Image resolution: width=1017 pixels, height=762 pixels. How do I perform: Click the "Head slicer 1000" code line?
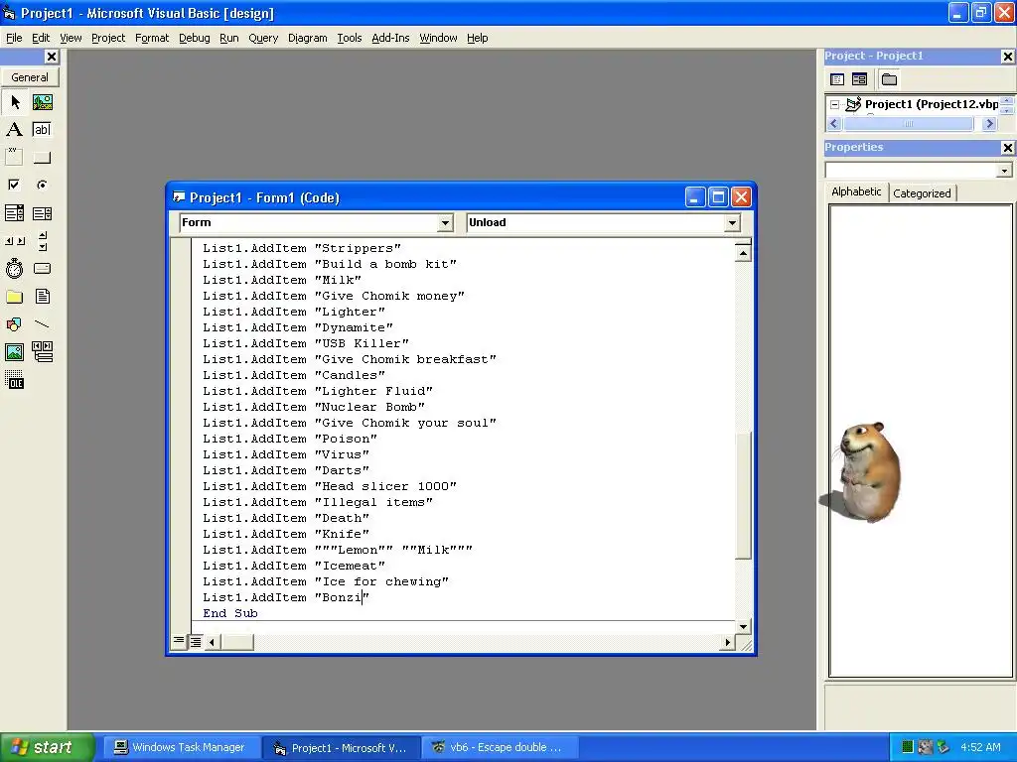point(330,486)
